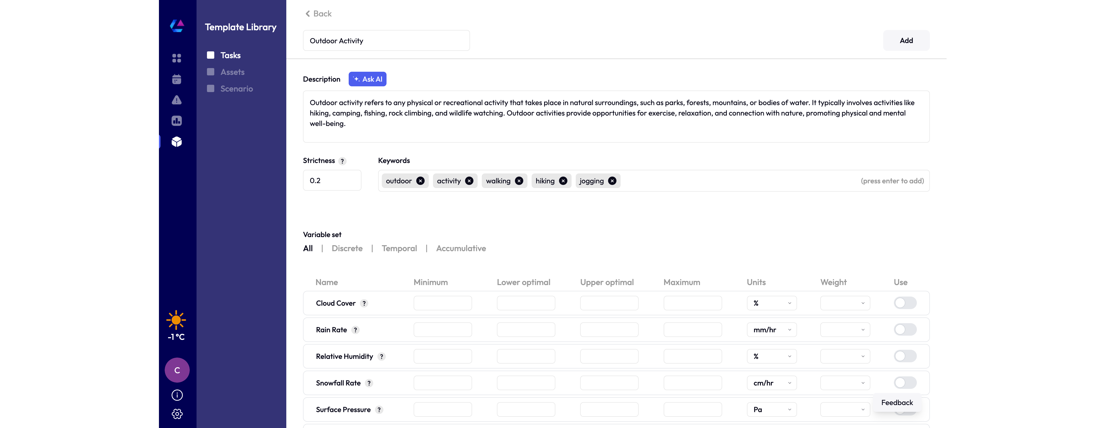Open Snowfall Rate units cm/hr dropdown
The image size is (1093, 428).
point(771,383)
